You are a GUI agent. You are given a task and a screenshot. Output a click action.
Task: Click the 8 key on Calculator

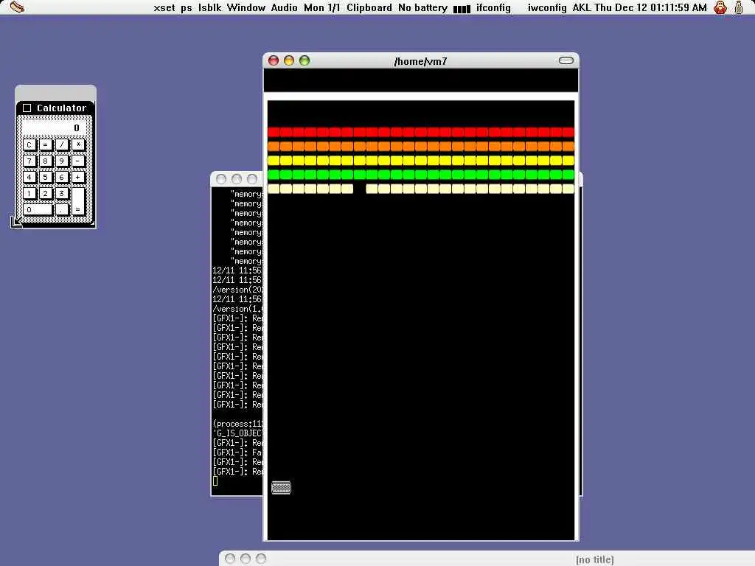tap(45, 161)
